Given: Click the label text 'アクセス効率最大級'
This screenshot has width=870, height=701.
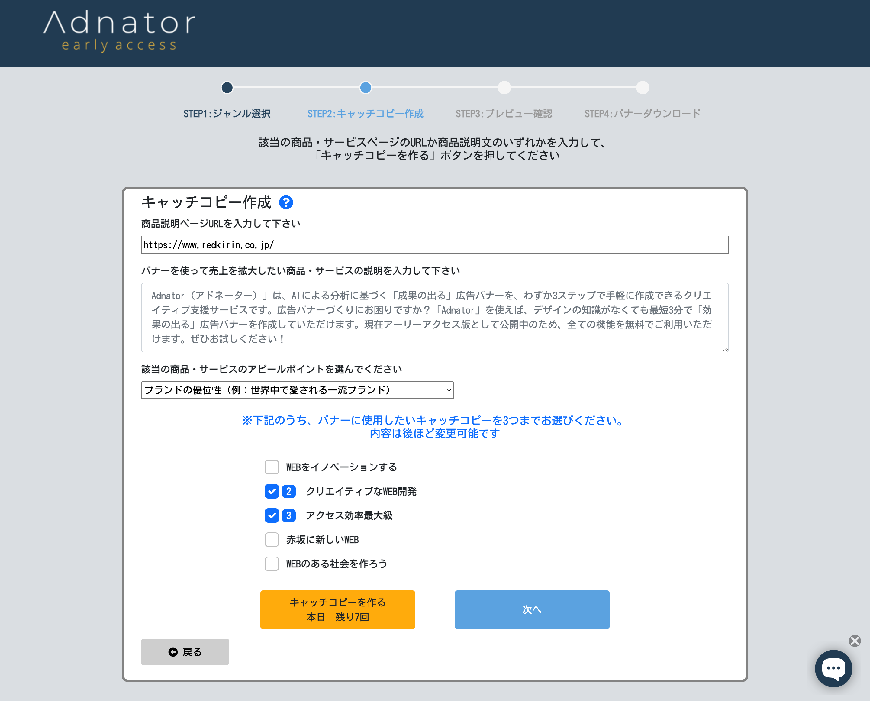Looking at the screenshot, I should (x=349, y=516).
